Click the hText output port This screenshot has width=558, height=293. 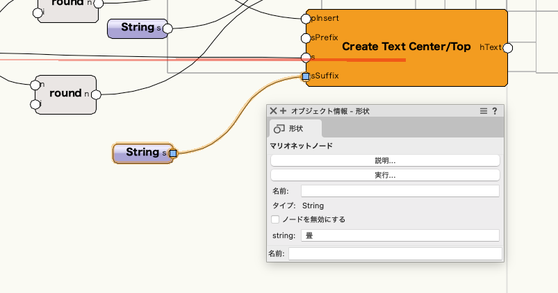coord(507,47)
